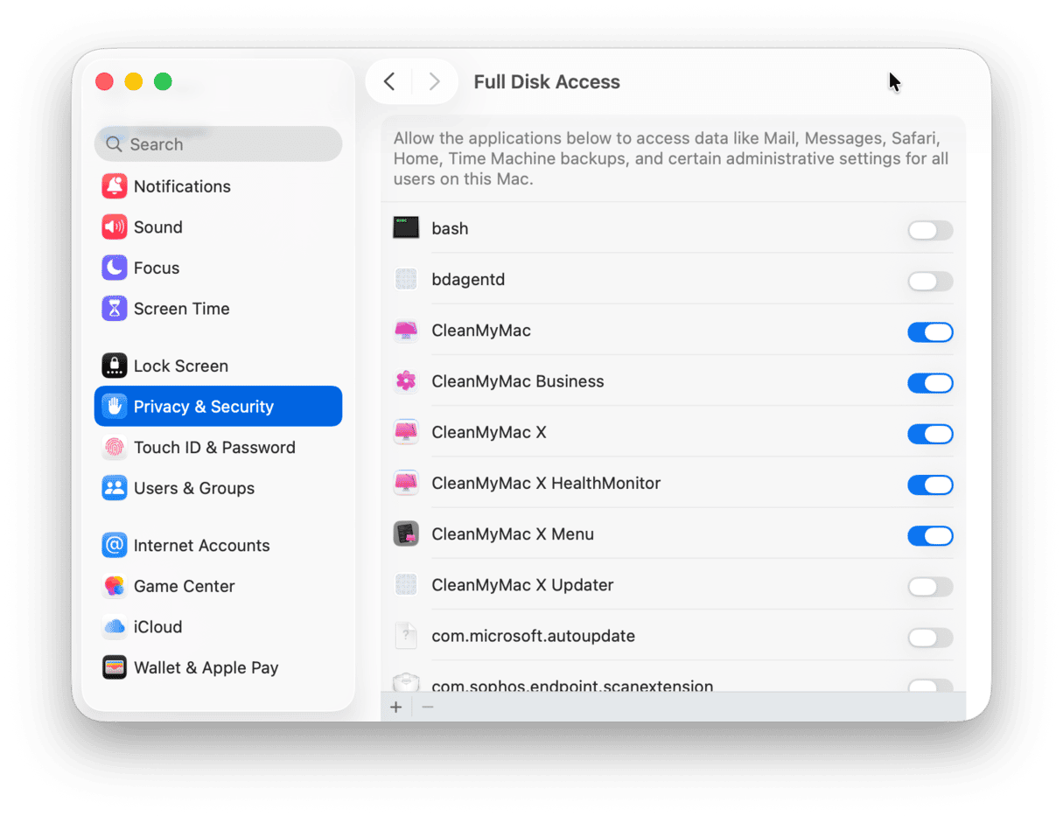Add an application with the plus button

[x=396, y=707]
